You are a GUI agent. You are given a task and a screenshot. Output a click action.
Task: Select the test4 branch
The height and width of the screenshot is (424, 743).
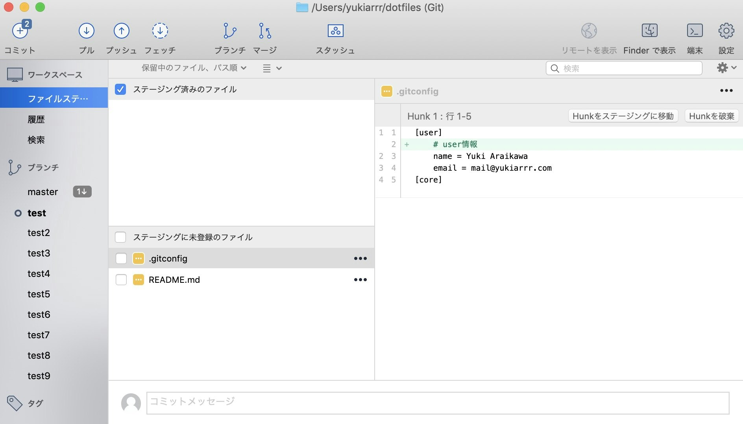point(39,274)
